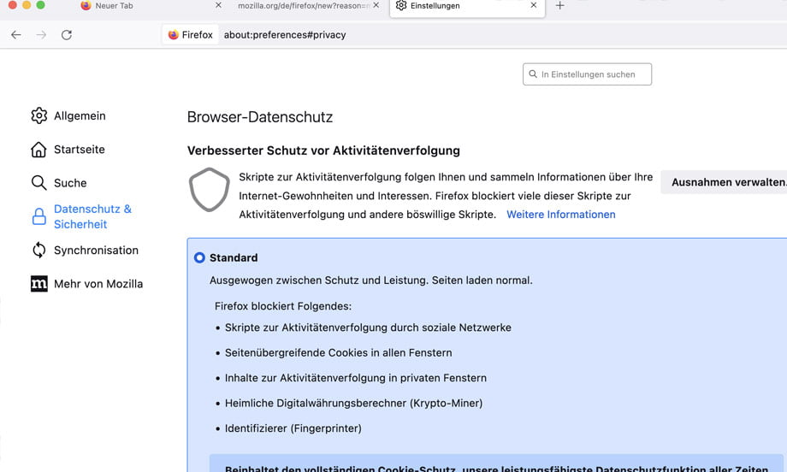This screenshot has width=787, height=472.
Task: Click the In Einstellungen suchen field
Action: click(x=590, y=74)
